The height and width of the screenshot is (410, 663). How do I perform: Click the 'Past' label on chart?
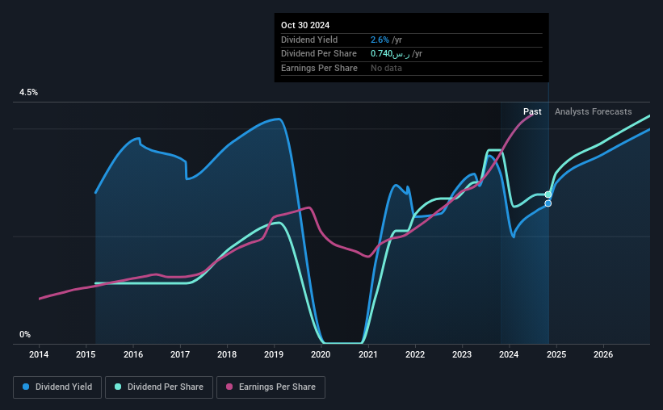[x=532, y=111]
